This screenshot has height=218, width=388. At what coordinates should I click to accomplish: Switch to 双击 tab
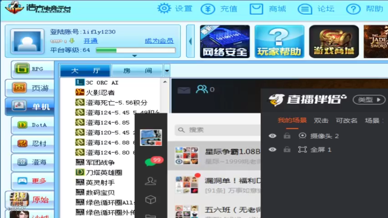point(321,120)
